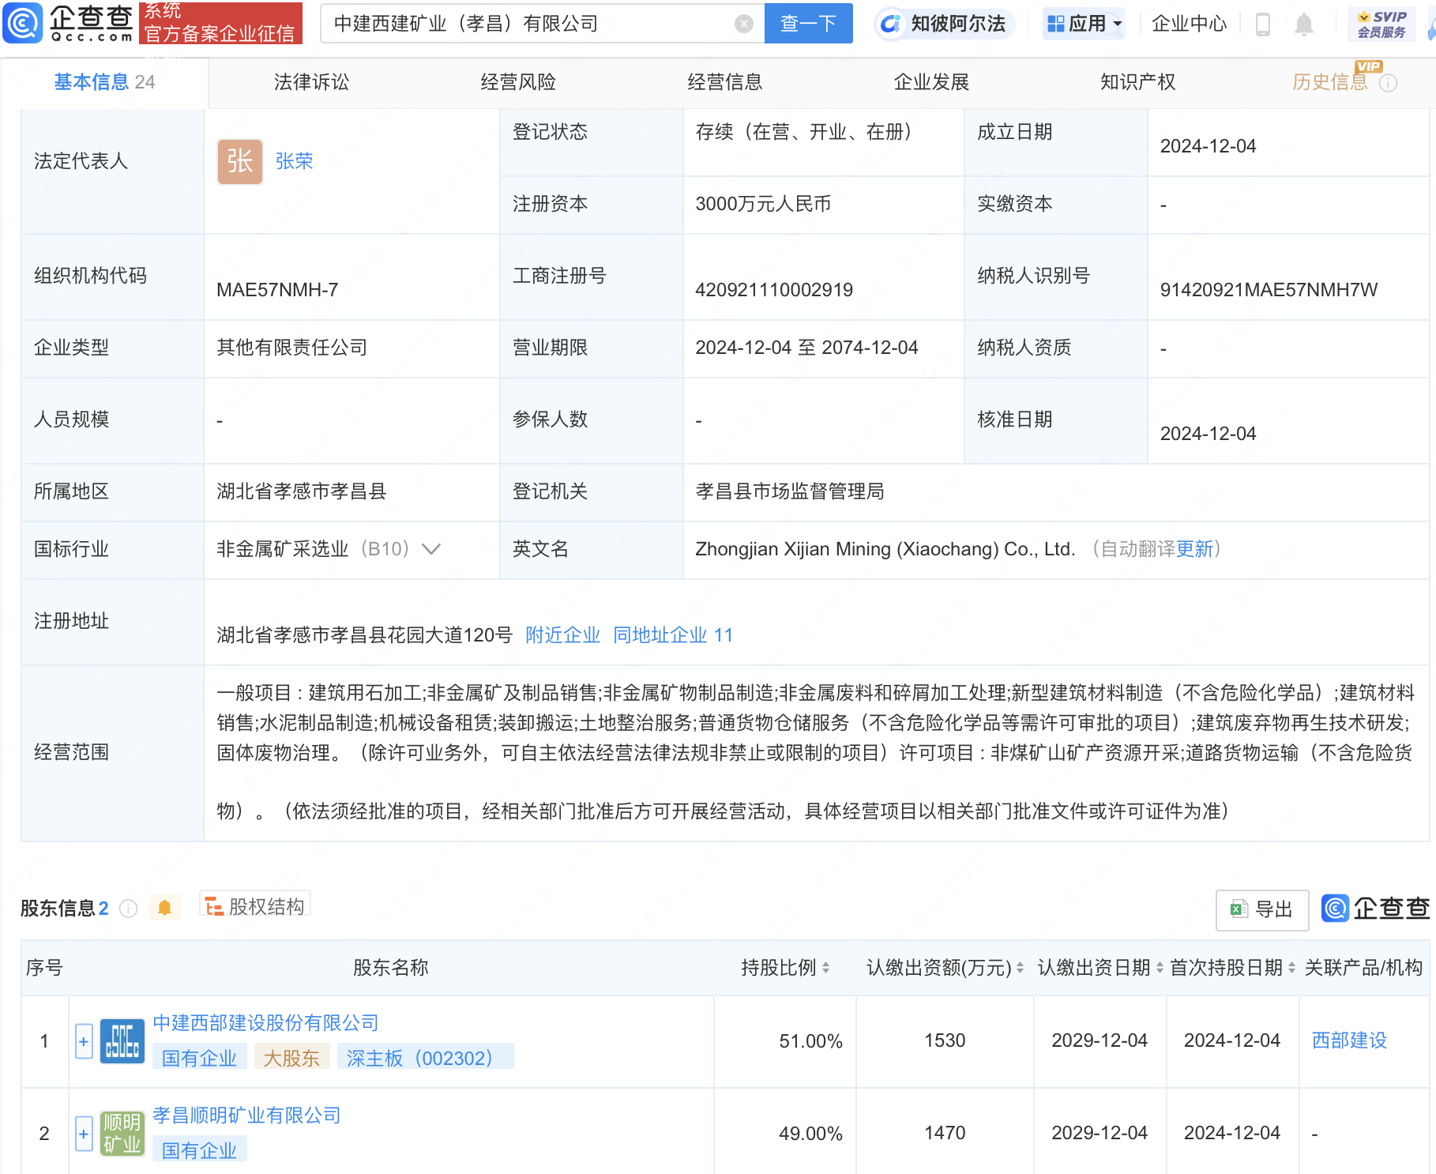Click the info icon next to 股东信息
Image resolution: width=1436 pixels, height=1174 pixels.
pyautogui.click(x=128, y=909)
